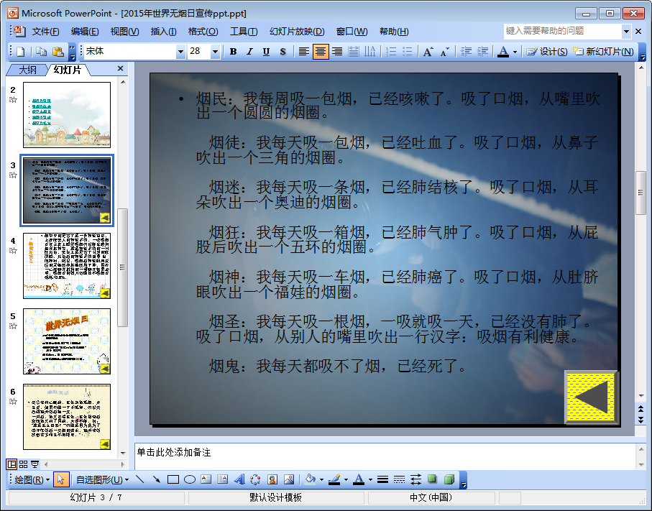Toggle bold formatting
Viewport: 652px width, 511px height.
[233, 52]
